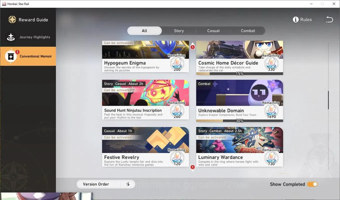Viewport: 340px width, 200px height.
Task: Open the Unknowable Domain card
Action: click(240, 101)
